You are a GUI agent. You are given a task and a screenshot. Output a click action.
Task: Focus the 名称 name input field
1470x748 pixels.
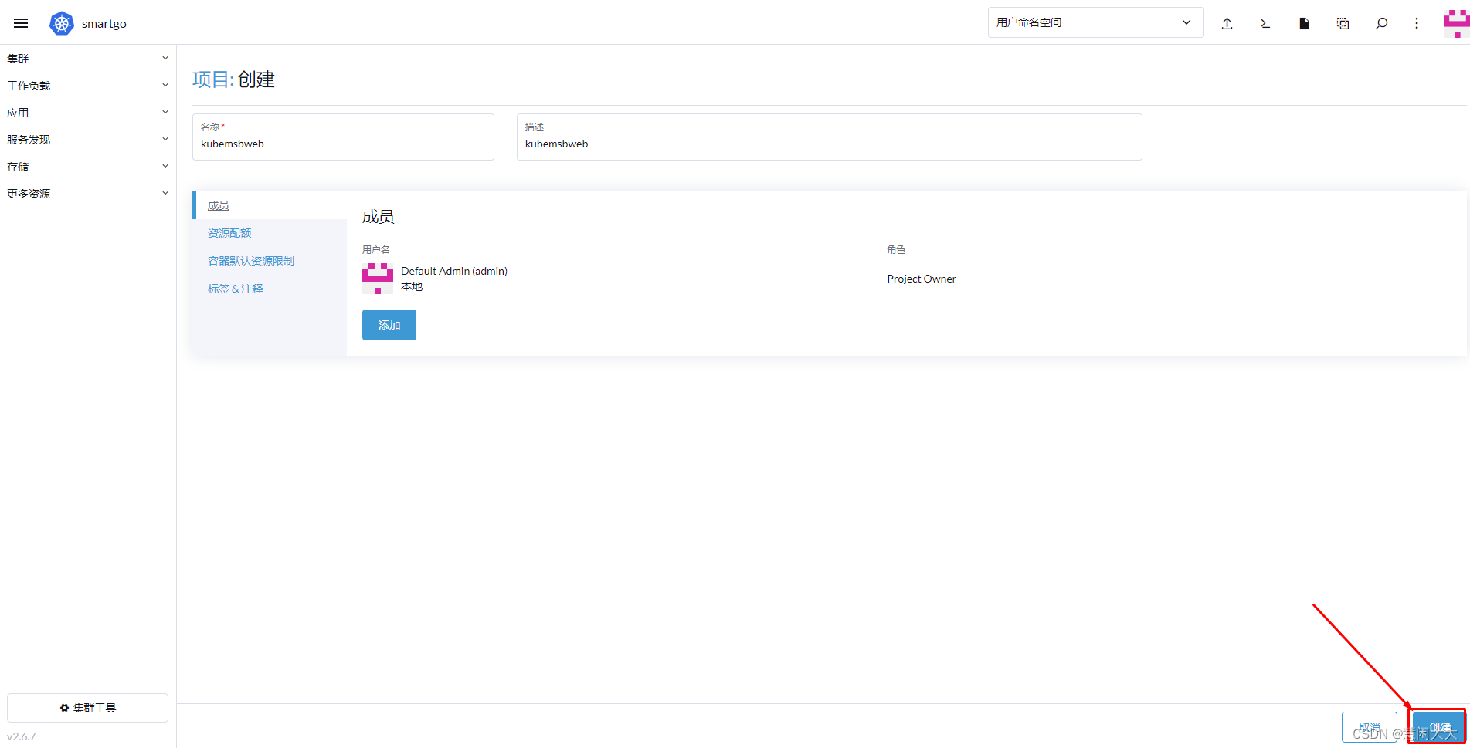pyautogui.click(x=343, y=137)
